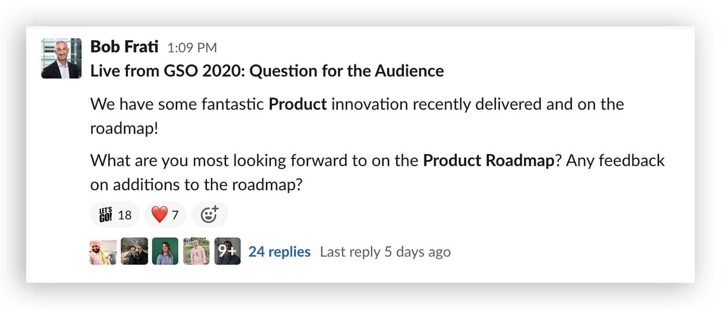Image resolution: width=721 pixels, height=309 pixels.
Task: Open the add reaction smiley icon
Action: (209, 215)
